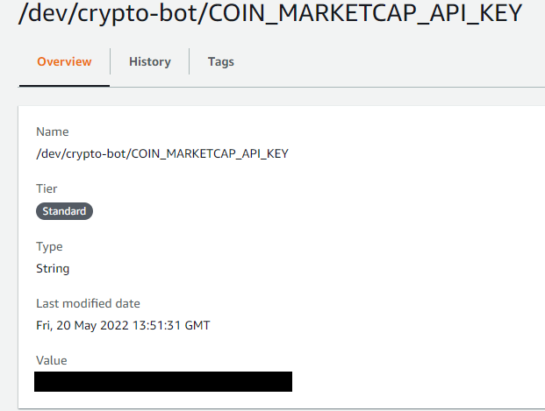Viewport: 545px width, 411px height.
Task: Select the 'String' type value
Action: 53,268
